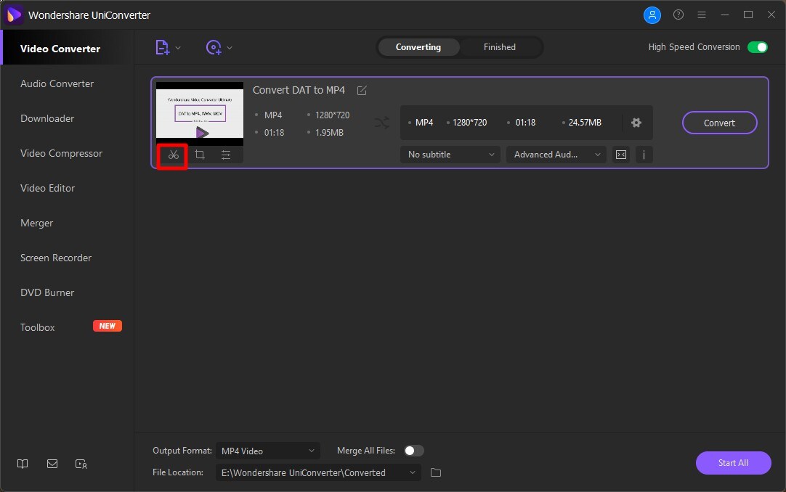The image size is (786, 492).
Task: Open the No subtitle dropdown
Action: pyautogui.click(x=450, y=155)
